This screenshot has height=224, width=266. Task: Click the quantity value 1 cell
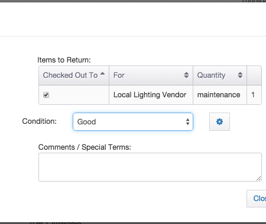click(254, 95)
